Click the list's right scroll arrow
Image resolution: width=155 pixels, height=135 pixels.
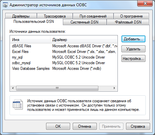tap(114, 88)
